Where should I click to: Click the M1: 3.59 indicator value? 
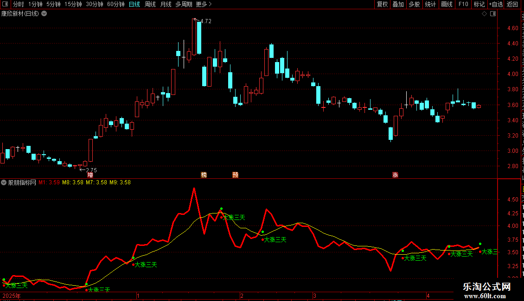click(x=49, y=182)
